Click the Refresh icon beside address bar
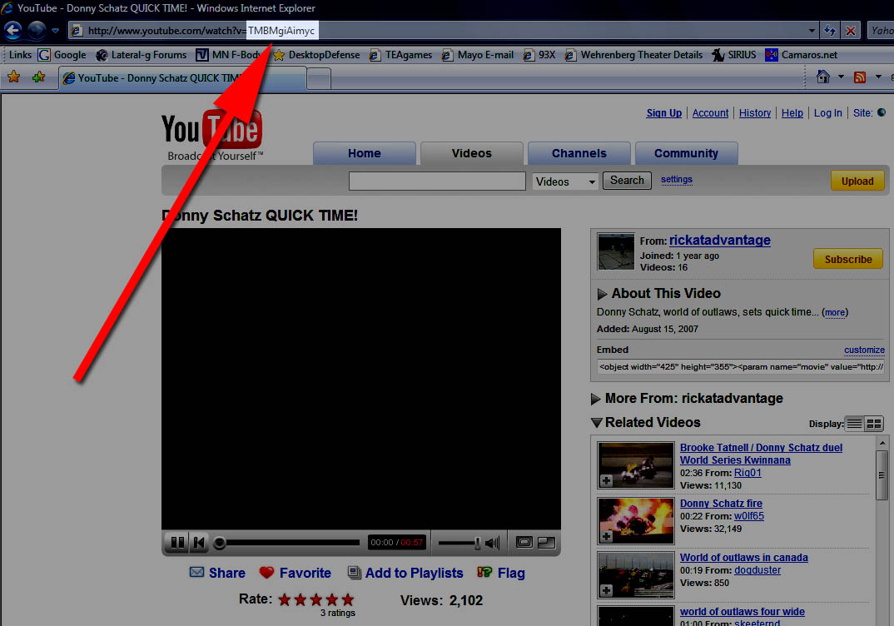The image size is (894, 626). (x=830, y=31)
